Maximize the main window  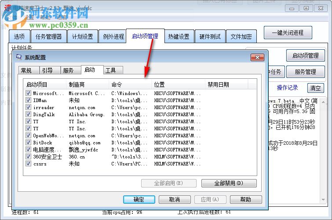click(306, 8)
